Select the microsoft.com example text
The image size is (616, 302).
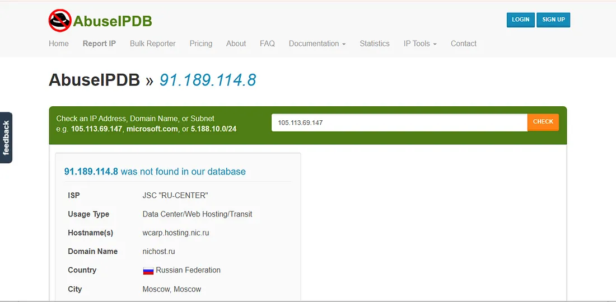click(x=152, y=129)
